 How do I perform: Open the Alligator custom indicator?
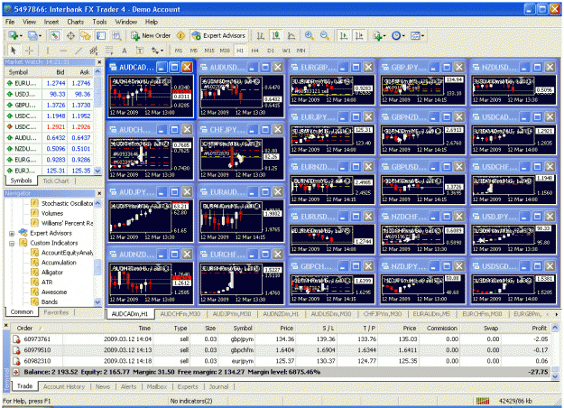point(51,273)
